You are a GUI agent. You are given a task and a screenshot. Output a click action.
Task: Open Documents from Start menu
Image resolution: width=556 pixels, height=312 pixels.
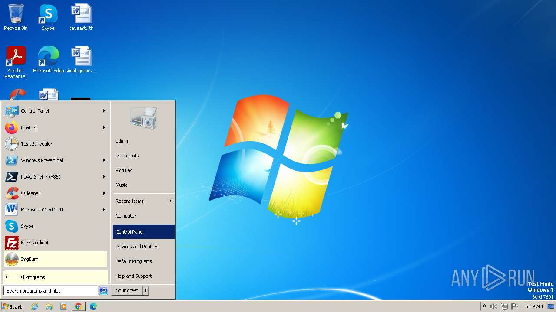click(x=143, y=156)
